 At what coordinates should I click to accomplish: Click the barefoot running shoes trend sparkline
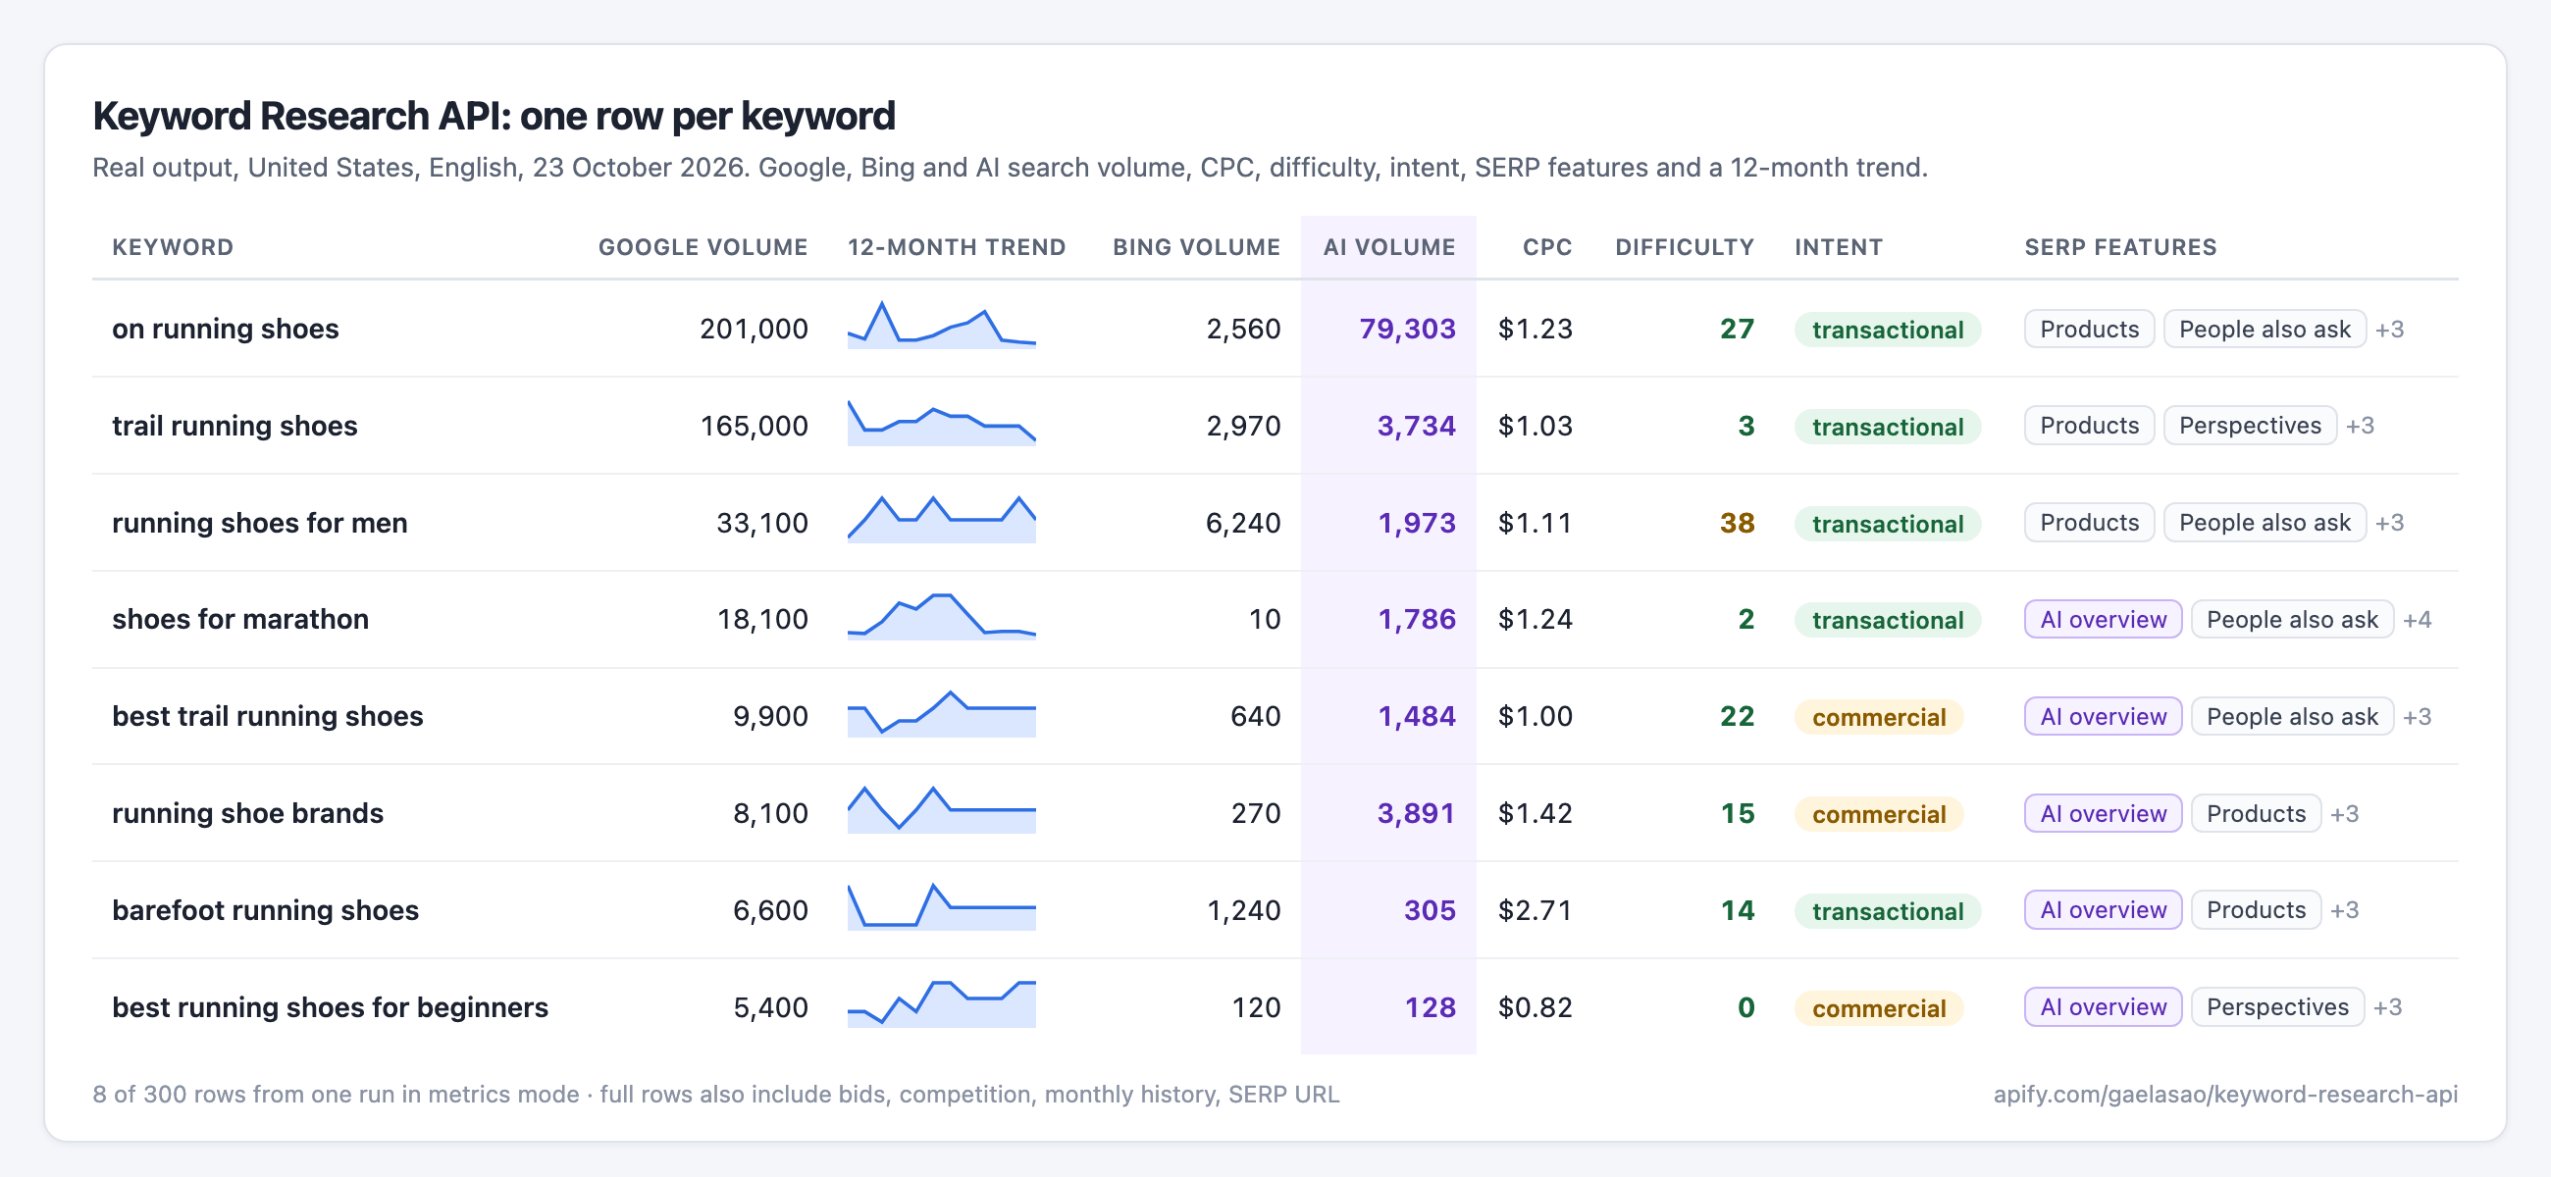pyautogui.click(x=941, y=905)
